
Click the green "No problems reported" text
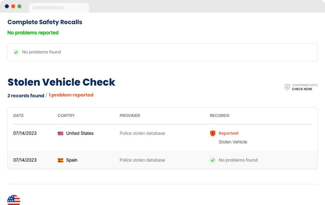coord(33,33)
